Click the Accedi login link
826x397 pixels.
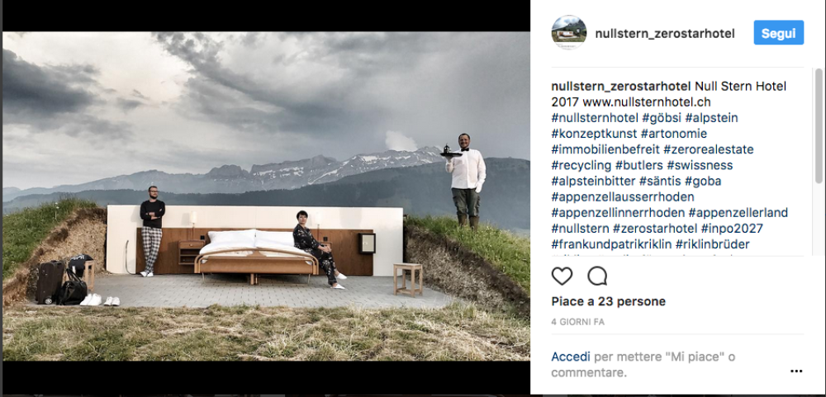coord(571,357)
